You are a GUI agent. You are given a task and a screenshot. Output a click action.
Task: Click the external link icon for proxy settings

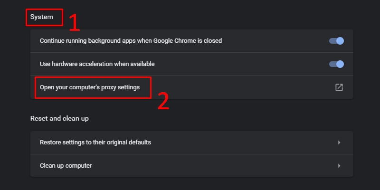pyautogui.click(x=339, y=87)
